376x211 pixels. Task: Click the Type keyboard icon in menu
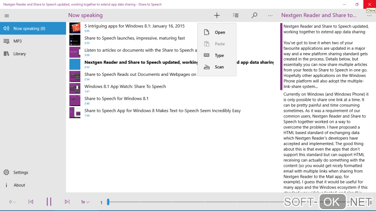click(x=206, y=55)
